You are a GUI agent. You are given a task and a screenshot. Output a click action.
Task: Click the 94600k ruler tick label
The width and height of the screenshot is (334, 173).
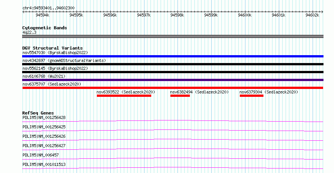click(245, 15)
